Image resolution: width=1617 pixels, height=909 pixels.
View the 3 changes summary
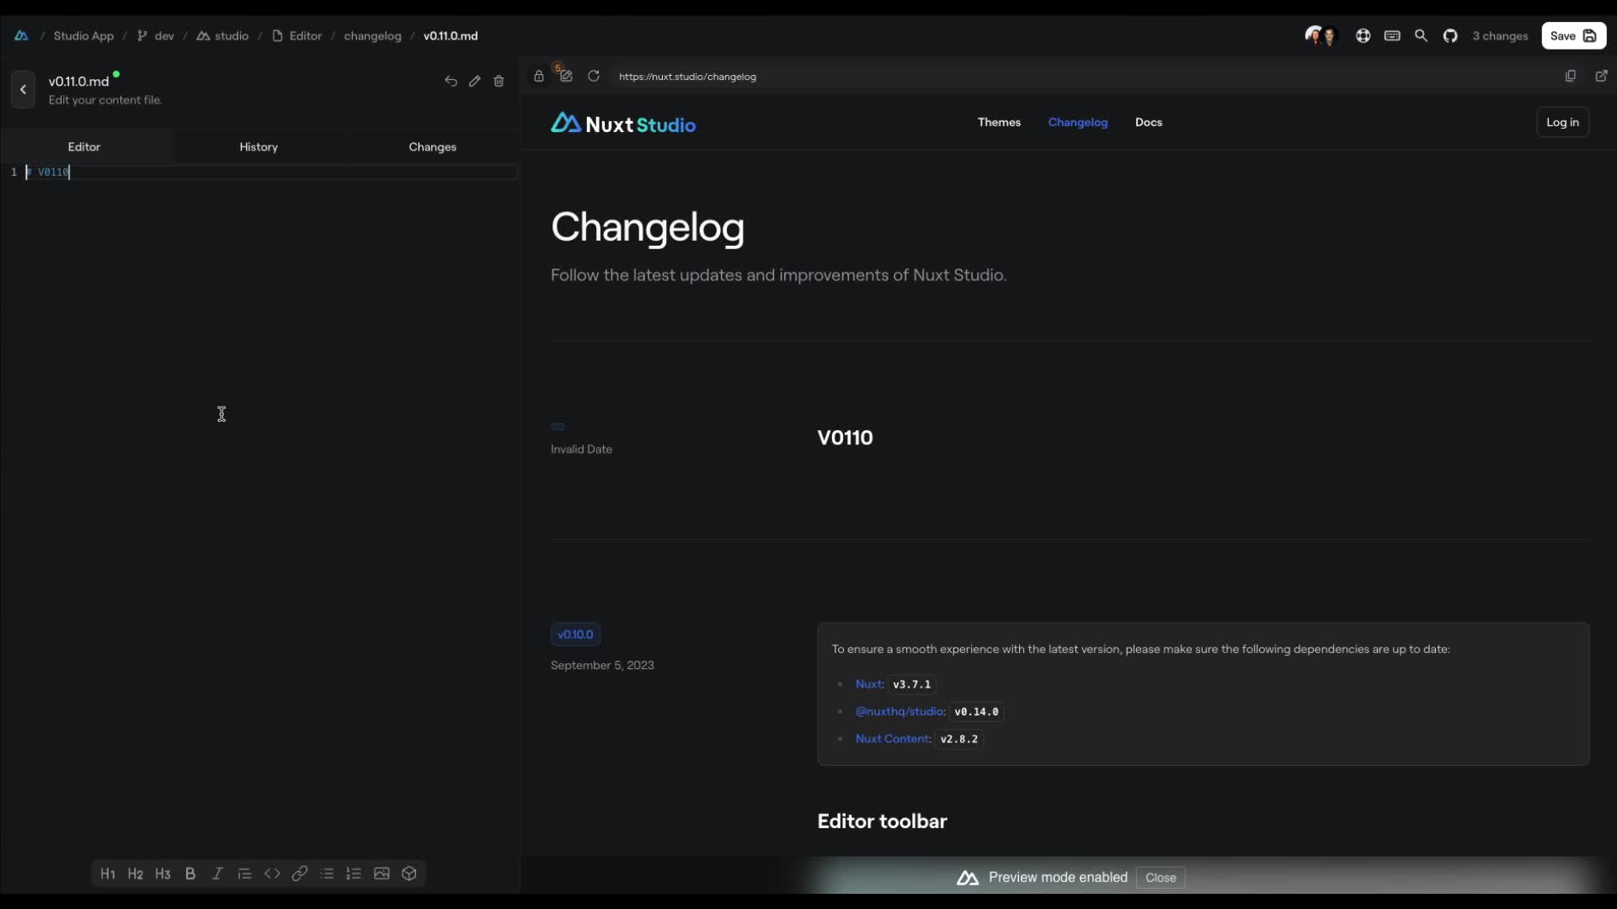coord(1499,35)
